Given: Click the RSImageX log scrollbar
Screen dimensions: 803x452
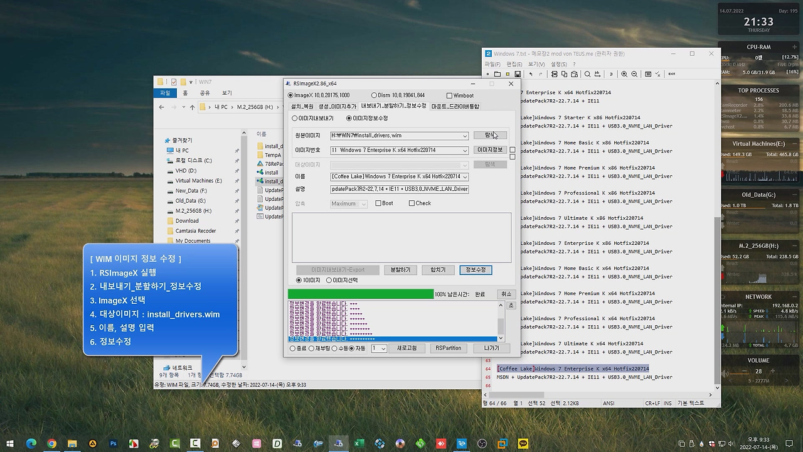Looking at the screenshot, I should 501,321.
